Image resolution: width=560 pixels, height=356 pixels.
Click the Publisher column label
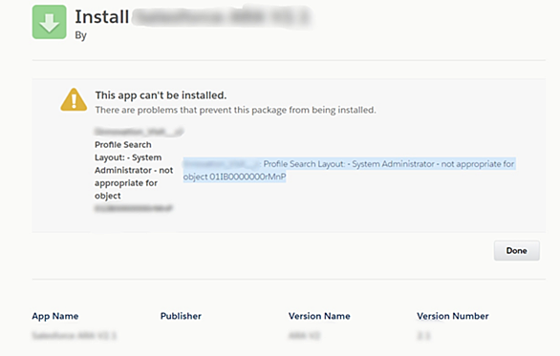pos(181,316)
